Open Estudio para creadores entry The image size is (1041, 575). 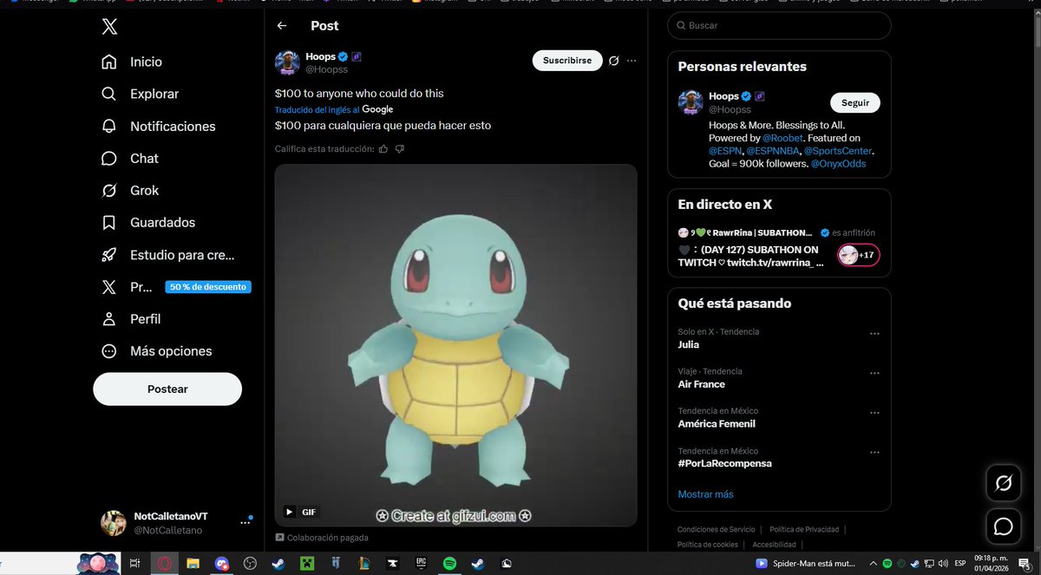[168, 255]
